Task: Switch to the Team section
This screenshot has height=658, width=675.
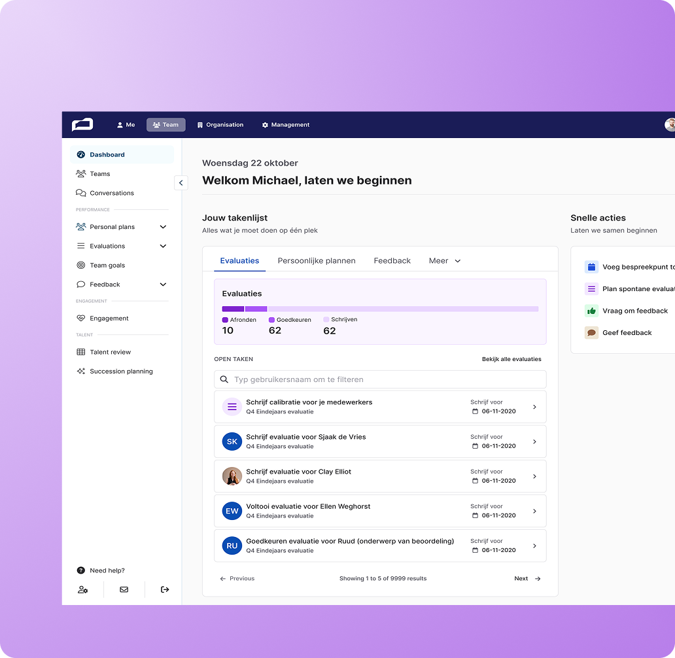Action: (165, 125)
